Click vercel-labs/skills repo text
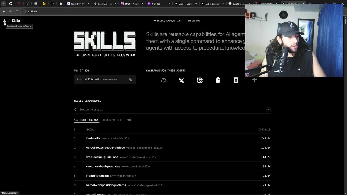 [115, 138]
